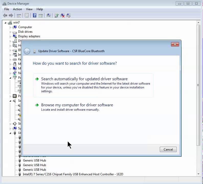The image size is (203, 184).
Task: Open the Action menu
Action: point(17,9)
